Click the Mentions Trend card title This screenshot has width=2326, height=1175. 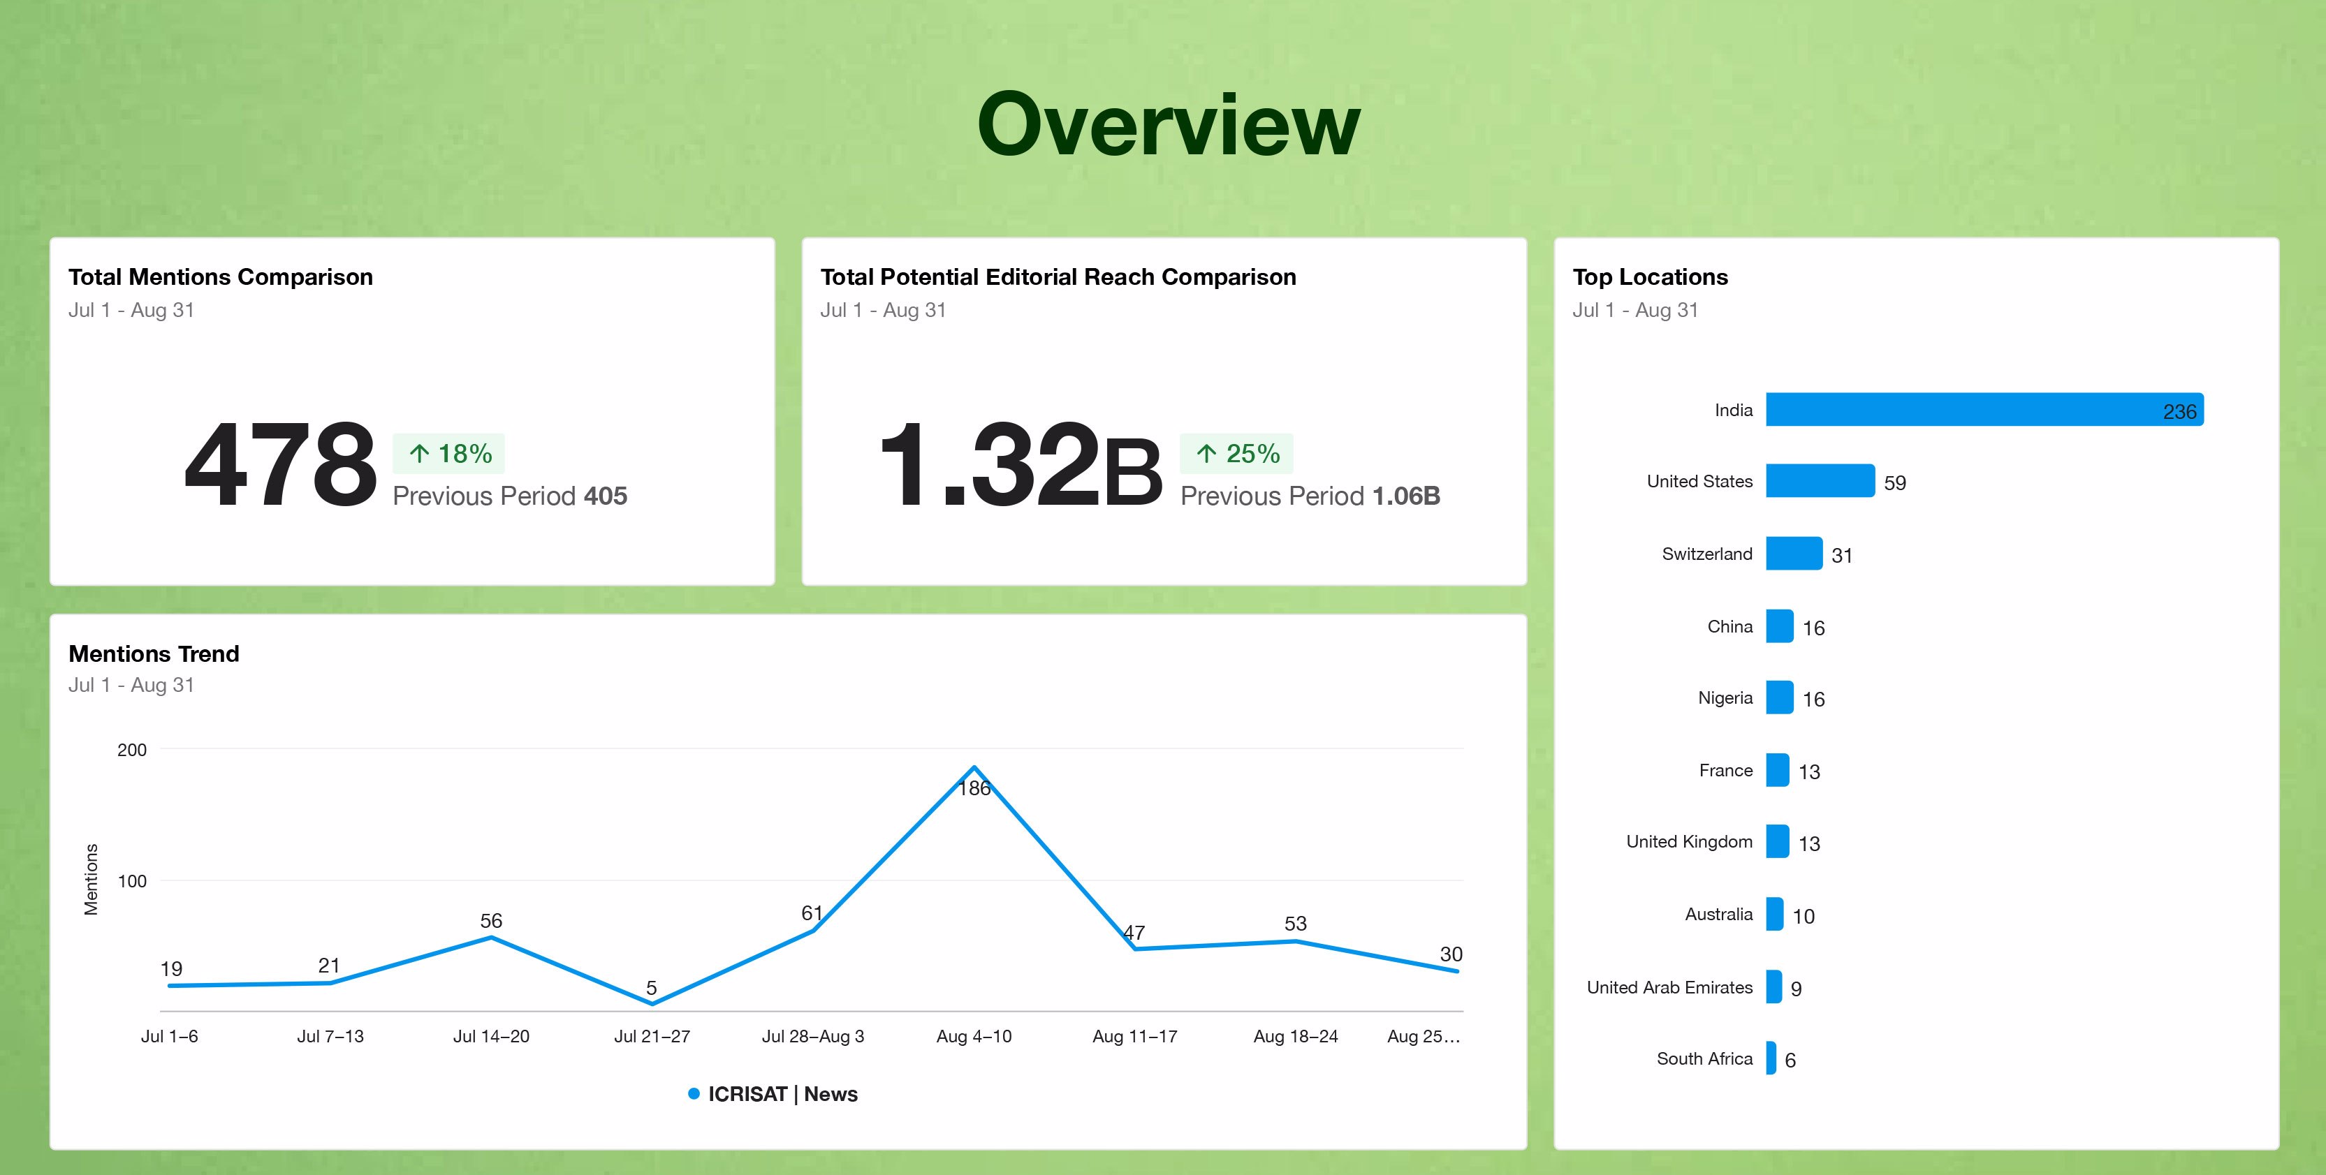click(154, 653)
